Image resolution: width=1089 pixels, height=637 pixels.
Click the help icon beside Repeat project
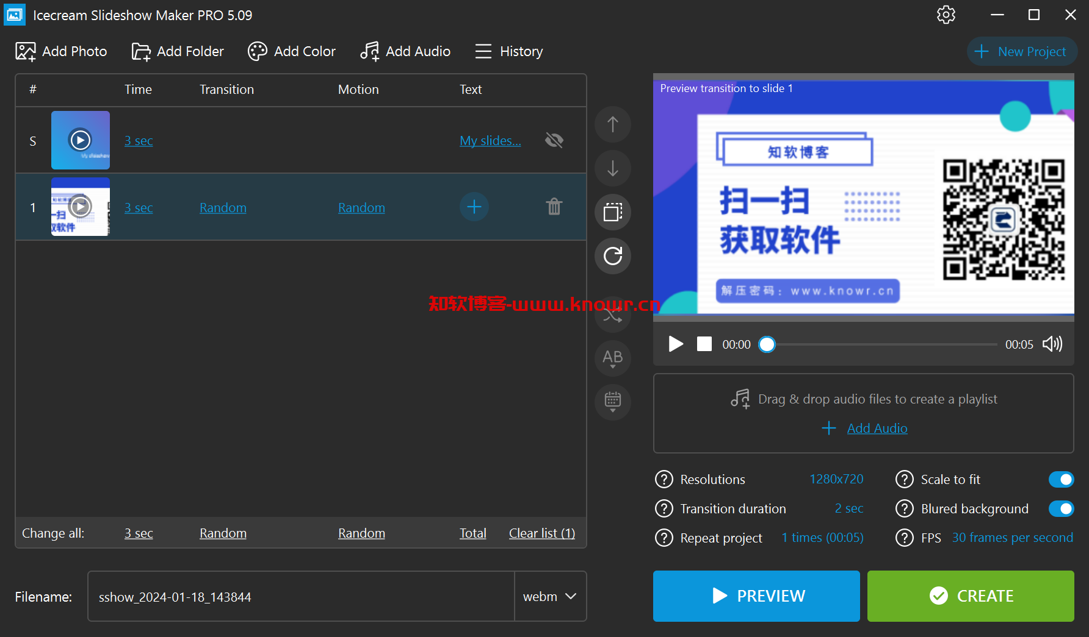click(x=664, y=538)
